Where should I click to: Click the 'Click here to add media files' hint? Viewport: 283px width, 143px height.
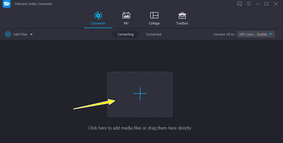click(140, 128)
